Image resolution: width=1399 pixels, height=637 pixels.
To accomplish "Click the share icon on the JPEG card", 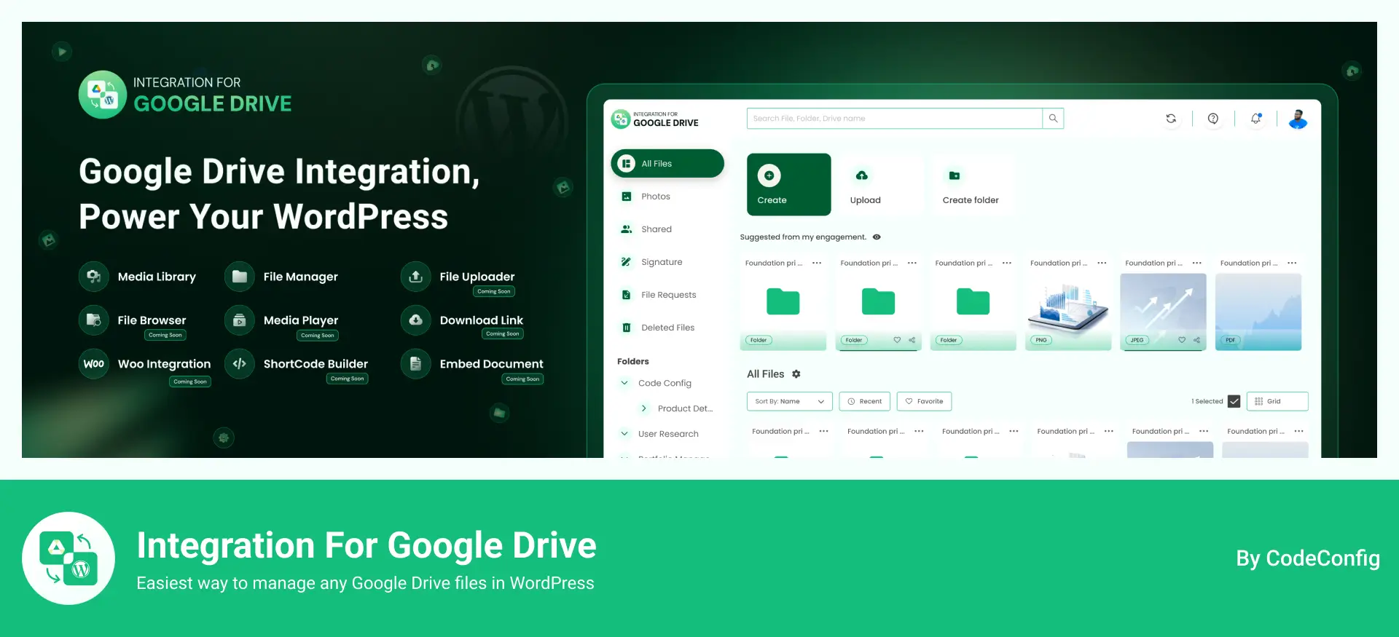I will click(1196, 340).
